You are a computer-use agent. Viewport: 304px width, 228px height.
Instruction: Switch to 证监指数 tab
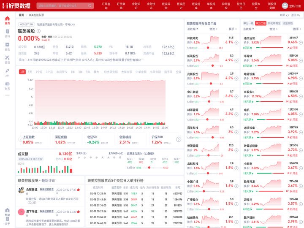[x=288, y=23]
